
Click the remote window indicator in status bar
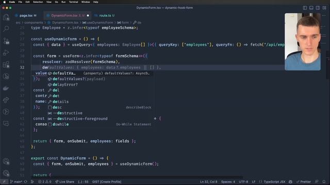(4, 181)
